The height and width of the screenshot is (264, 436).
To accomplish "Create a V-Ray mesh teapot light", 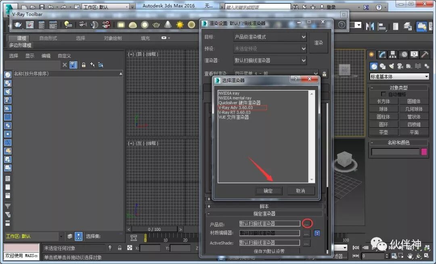I will (x=156, y=25).
